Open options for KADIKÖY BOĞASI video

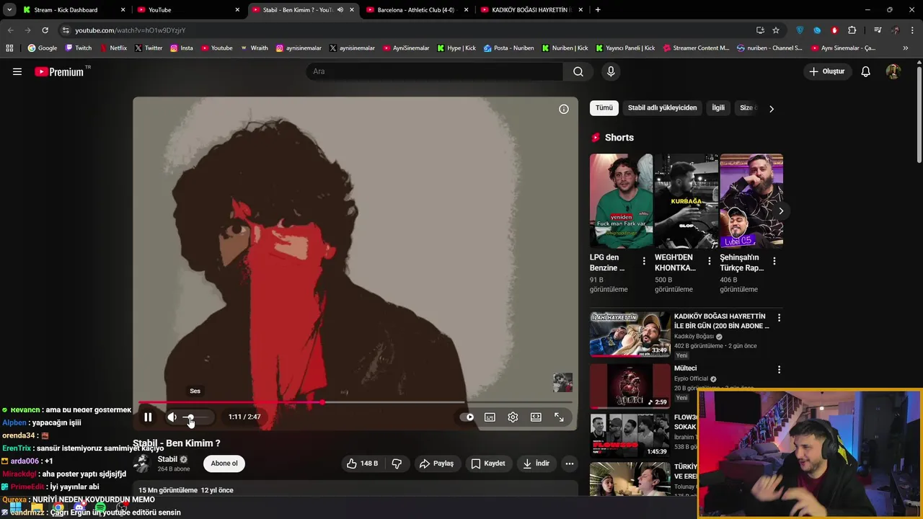coord(779,318)
